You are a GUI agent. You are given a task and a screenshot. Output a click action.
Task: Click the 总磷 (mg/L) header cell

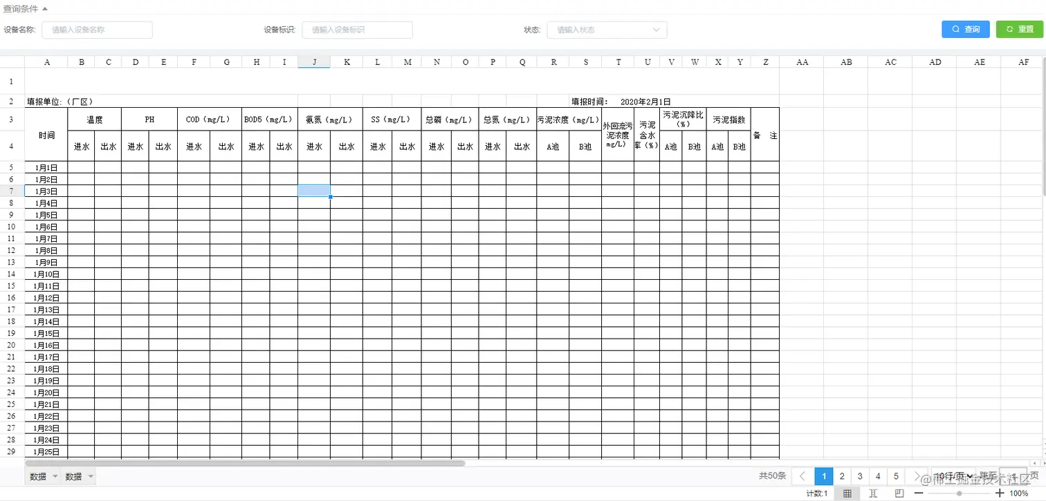click(x=450, y=120)
